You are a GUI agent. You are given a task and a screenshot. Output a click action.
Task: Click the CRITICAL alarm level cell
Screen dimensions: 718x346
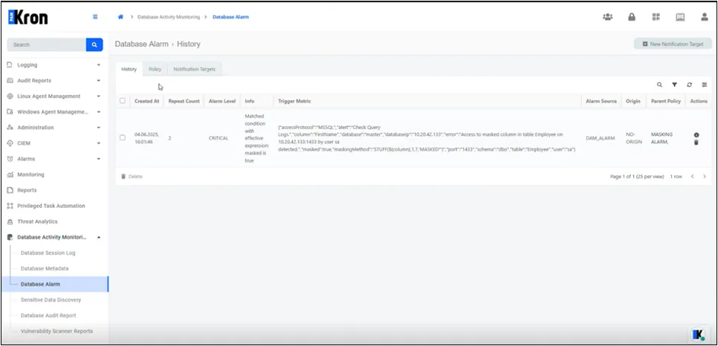click(219, 138)
